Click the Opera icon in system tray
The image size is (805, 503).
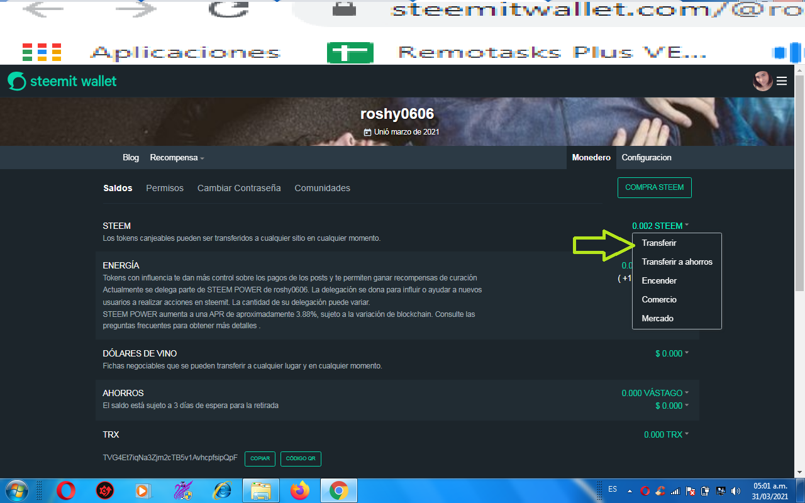click(645, 490)
